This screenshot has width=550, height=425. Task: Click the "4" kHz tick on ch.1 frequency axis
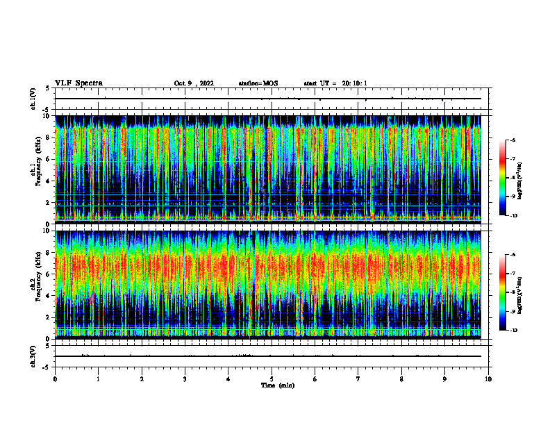tap(49, 181)
